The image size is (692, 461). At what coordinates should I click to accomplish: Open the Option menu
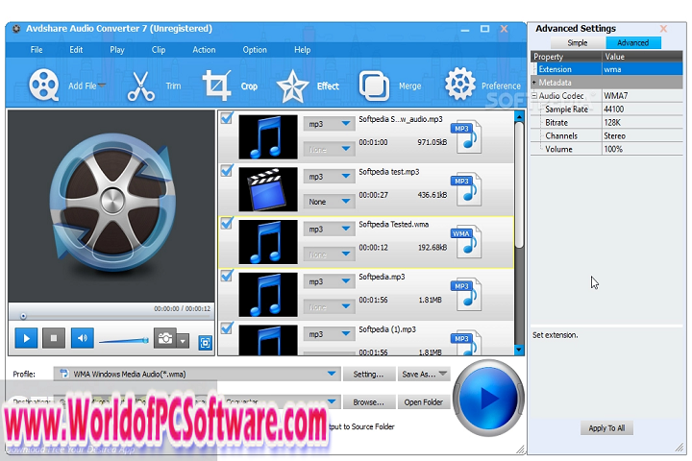[255, 49]
